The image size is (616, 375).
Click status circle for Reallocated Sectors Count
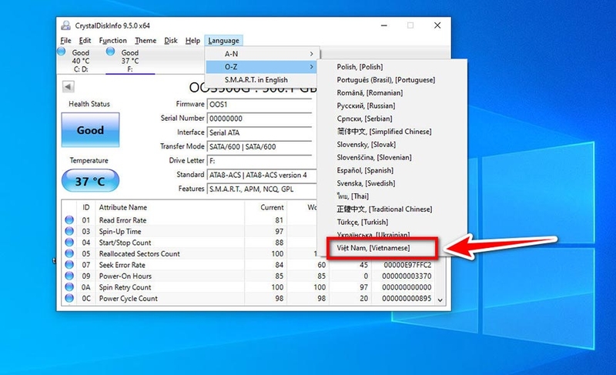(69, 253)
